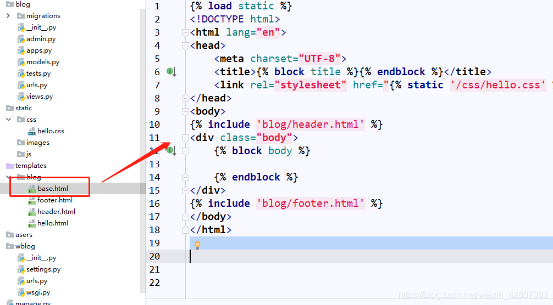Select the templates folder
Screen dimensions: 553x305
(31, 165)
